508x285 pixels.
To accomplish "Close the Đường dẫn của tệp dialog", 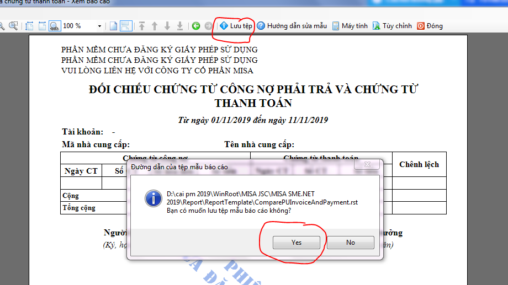I will point(367,164).
